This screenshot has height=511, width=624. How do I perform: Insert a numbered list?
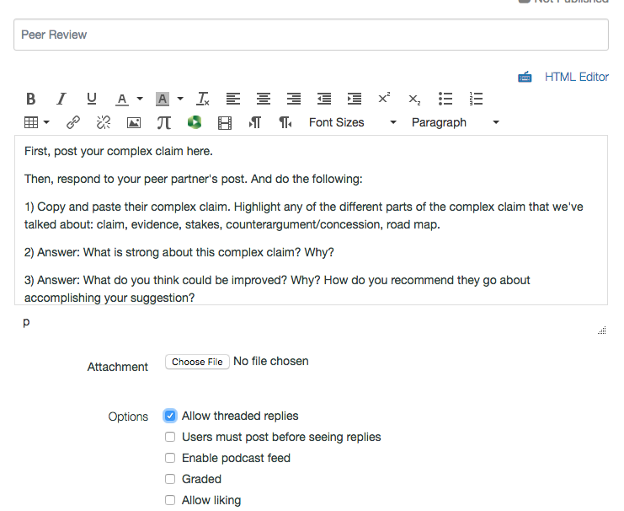(x=476, y=99)
